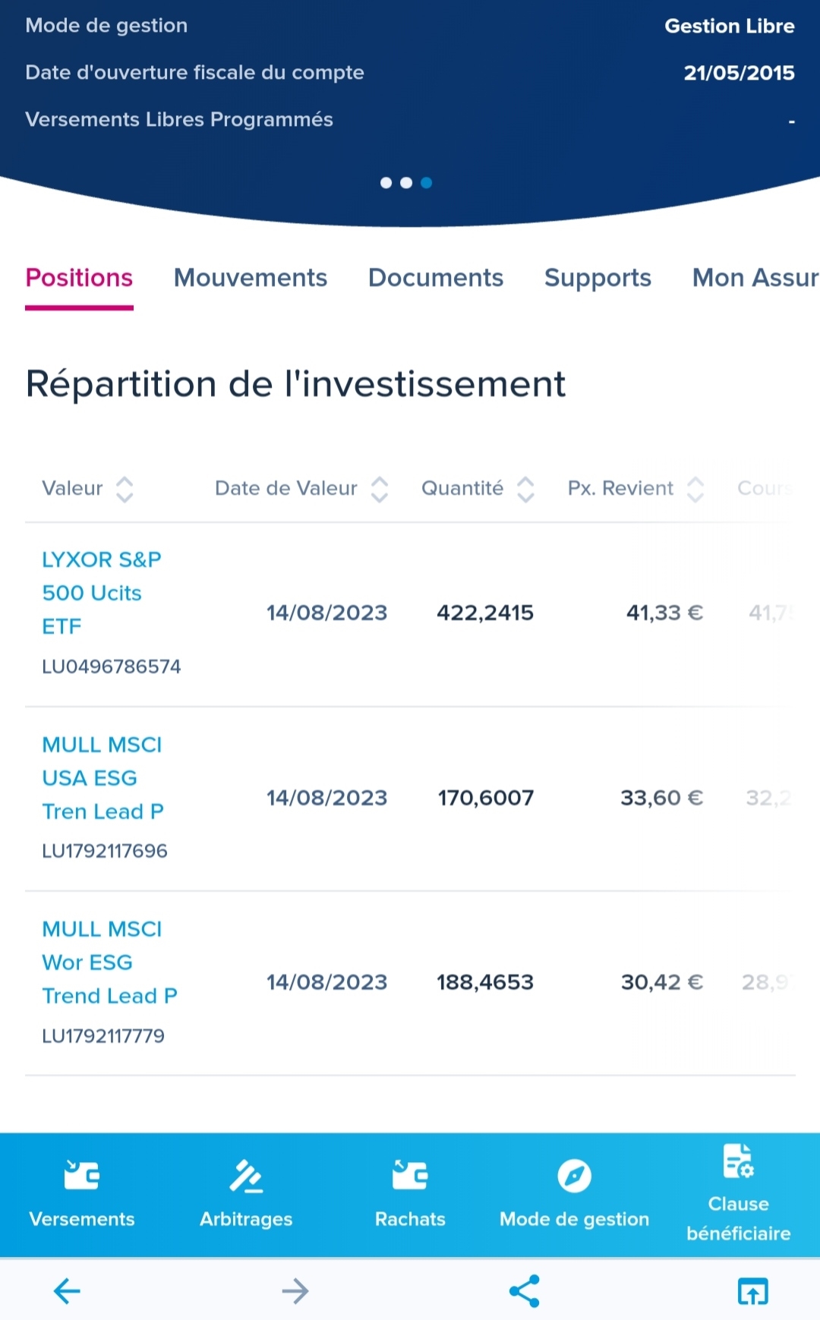Open Rachats withdrawal icon

(410, 1176)
